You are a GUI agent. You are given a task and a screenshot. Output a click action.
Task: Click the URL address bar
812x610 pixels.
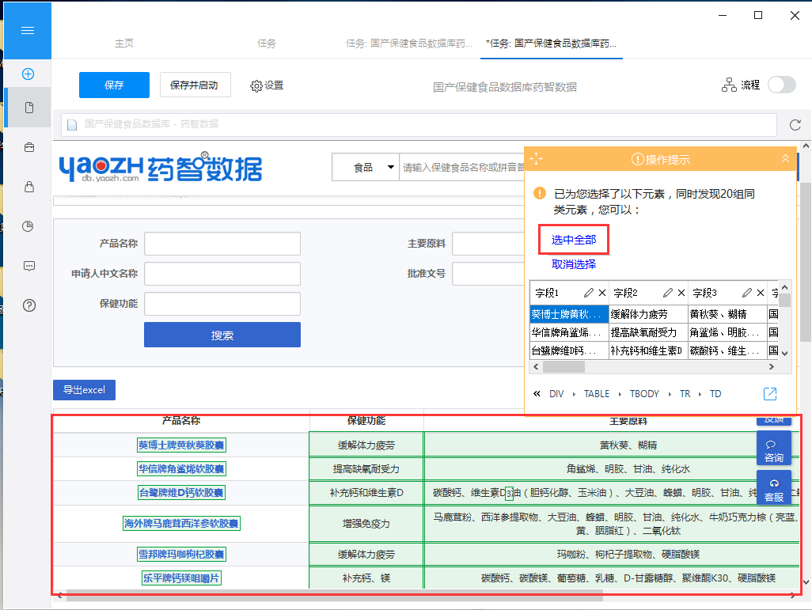pos(419,125)
